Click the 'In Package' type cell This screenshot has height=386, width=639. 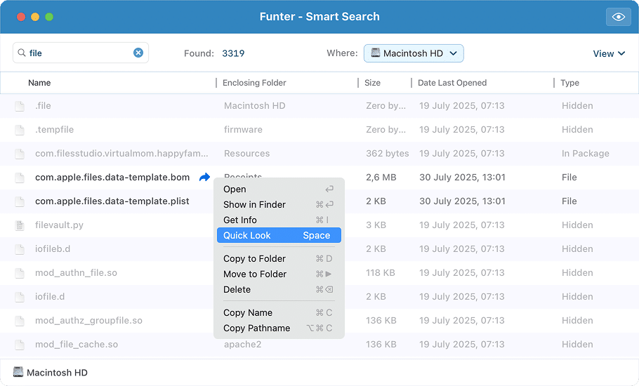tap(585, 153)
